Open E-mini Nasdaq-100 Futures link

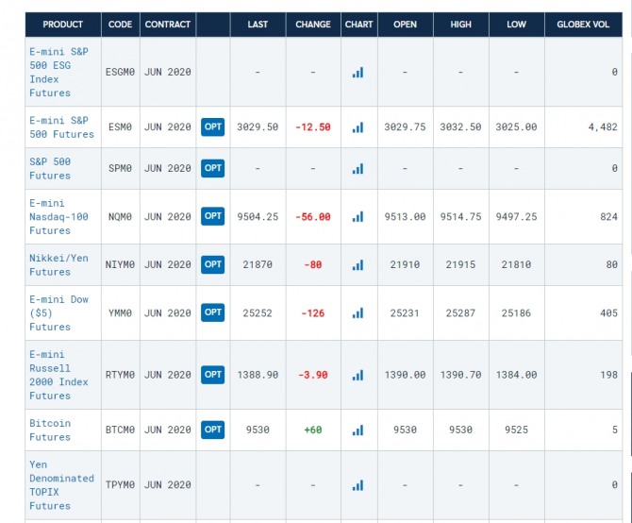58,217
